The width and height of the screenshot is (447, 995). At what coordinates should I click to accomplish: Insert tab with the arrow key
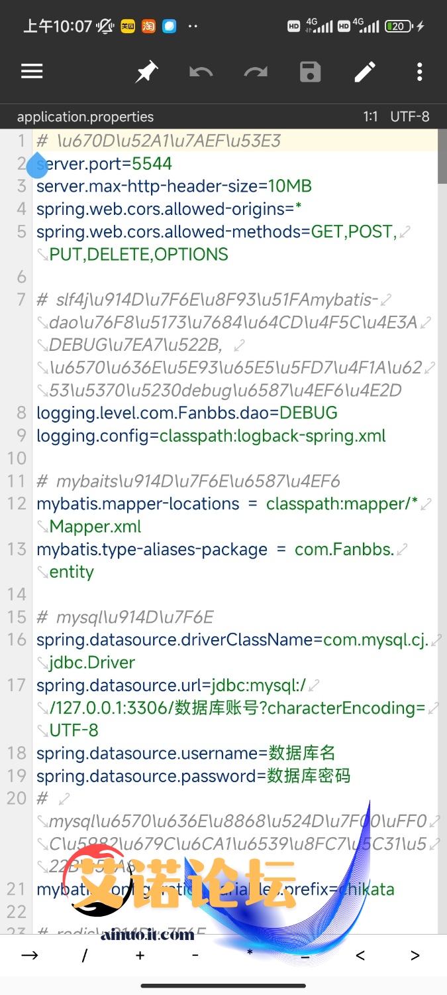point(30,955)
